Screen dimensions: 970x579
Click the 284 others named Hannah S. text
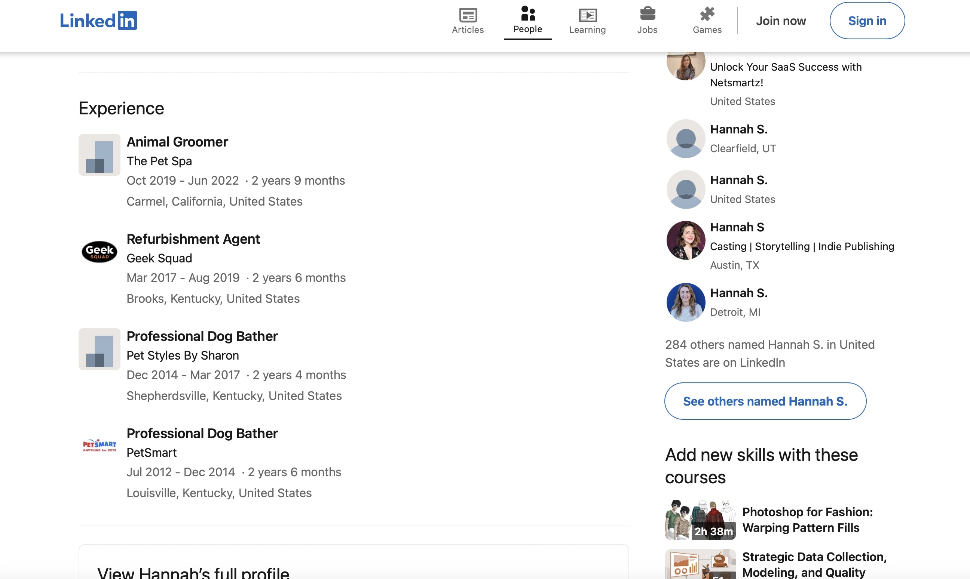(770, 354)
